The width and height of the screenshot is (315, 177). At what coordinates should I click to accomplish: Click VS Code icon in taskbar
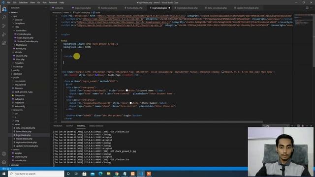tap(141, 174)
